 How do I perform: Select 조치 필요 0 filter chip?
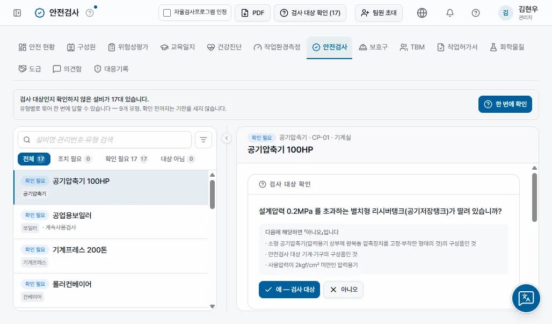click(74, 159)
